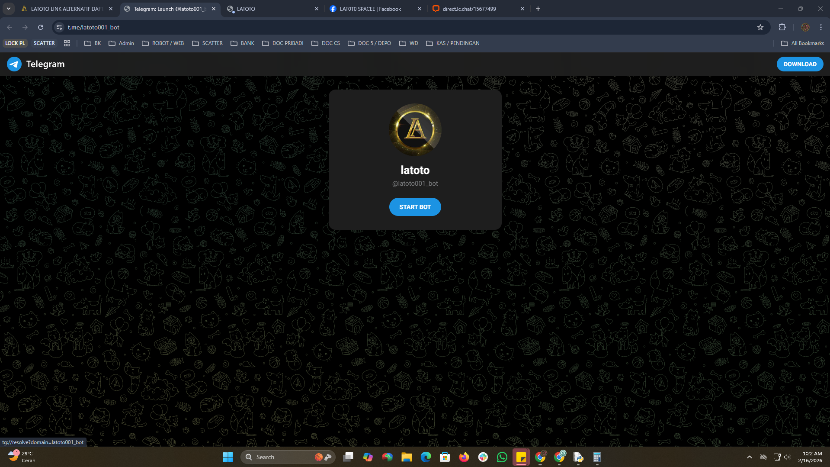View site information icon in address bar
Viewport: 830px width, 467px height.
[x=59, y=27]
